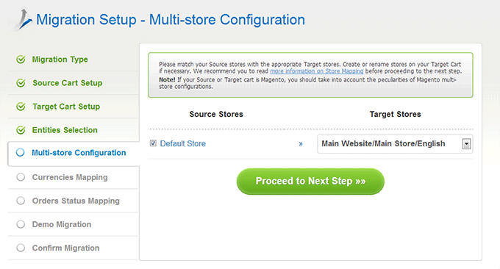Image resolution: width=500 pixels, height=269 pixels.
Task: Go to the Target Cart Setup step
Action: (66, 107)
